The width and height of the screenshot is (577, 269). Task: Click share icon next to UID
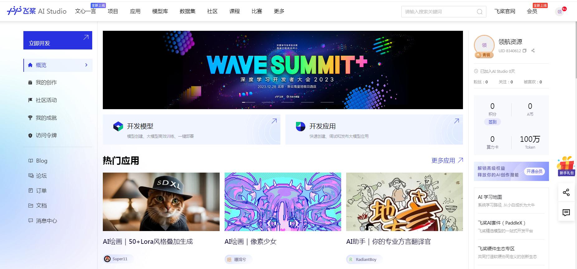[533, 51]
